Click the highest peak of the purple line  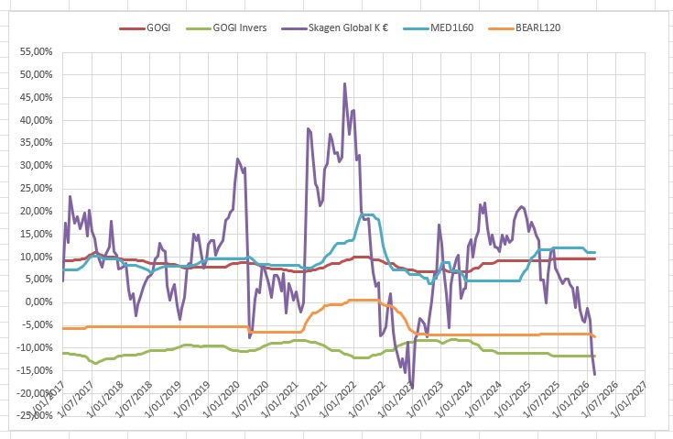(344, 83)
